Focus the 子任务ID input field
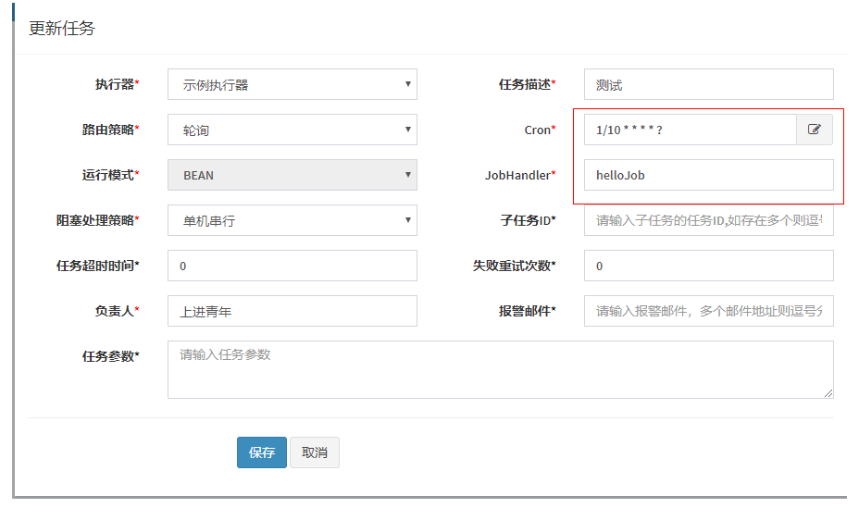 click(708, 220)
